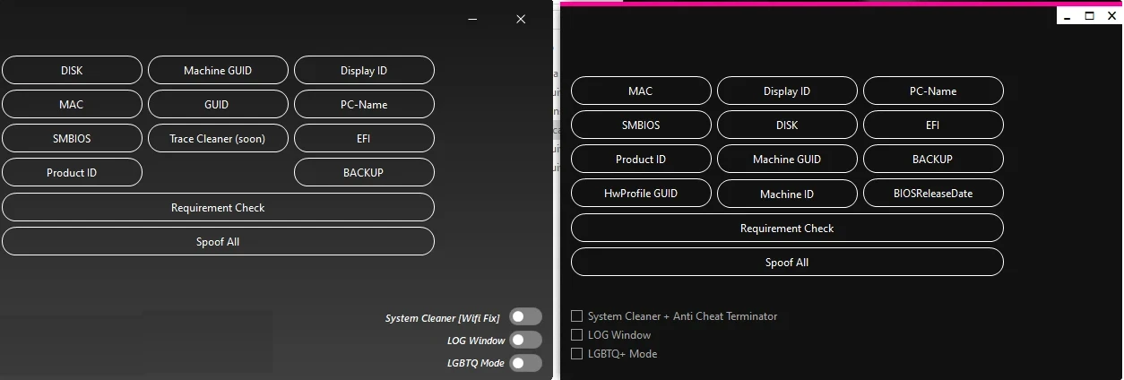Minimize the window with the checkboxes
Image resolution: width=1124 pixels, height=380 pixels.
tap(1068, 15)
